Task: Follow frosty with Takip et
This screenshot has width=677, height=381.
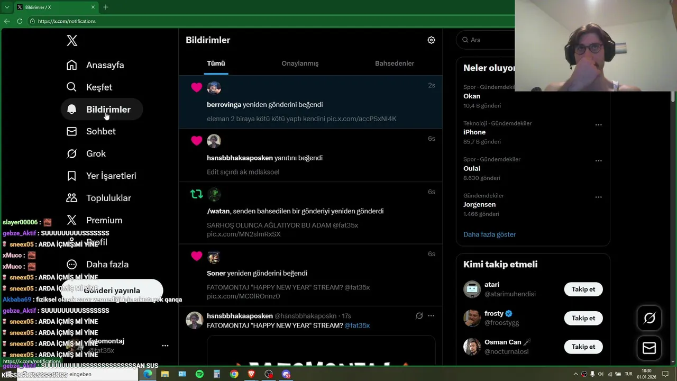Action: [x=583, y=318]
